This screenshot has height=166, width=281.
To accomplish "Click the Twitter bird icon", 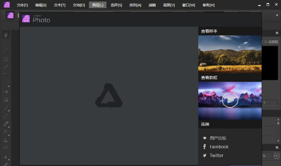I will click(x=204, y=155).
